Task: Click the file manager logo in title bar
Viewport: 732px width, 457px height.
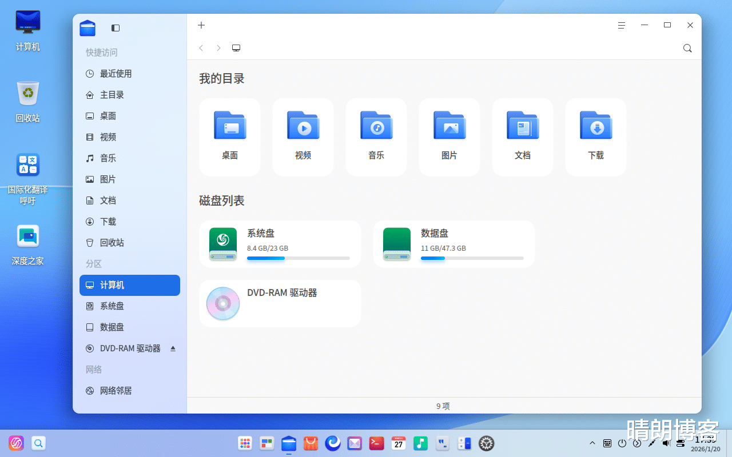Action: 87,28
